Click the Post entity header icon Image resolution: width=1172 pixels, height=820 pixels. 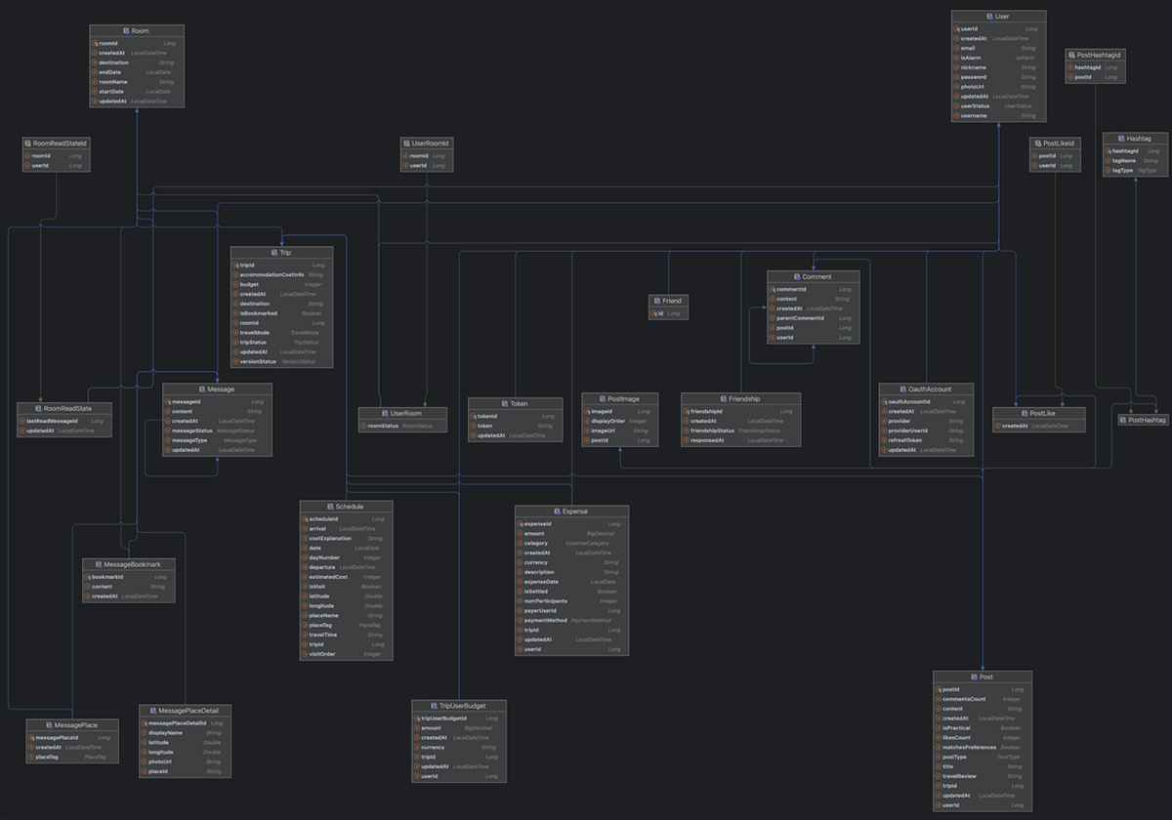(972, 676)
